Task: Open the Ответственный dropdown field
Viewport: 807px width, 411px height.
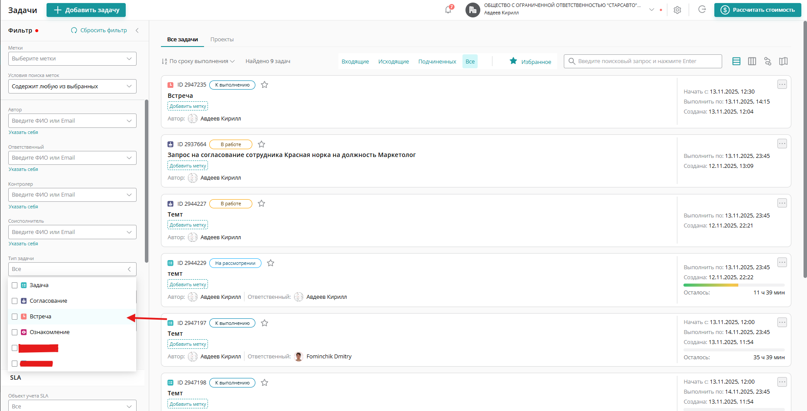Action: click(x=72, y=158)
